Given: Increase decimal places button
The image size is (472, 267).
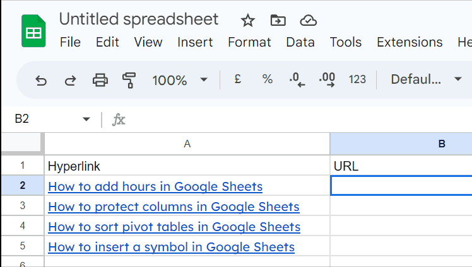Looking at the screenshot, I should (x=327, y=80).
